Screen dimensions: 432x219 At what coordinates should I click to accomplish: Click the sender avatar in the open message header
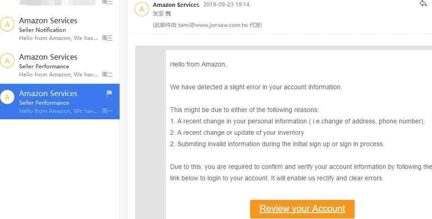(x=141, y=9)
